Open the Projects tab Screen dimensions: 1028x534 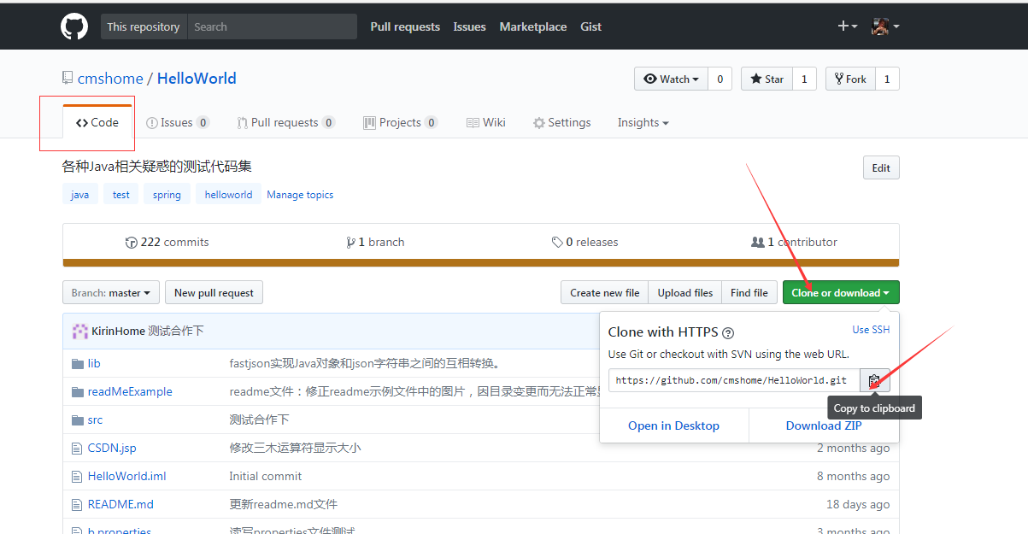point(401,122)
